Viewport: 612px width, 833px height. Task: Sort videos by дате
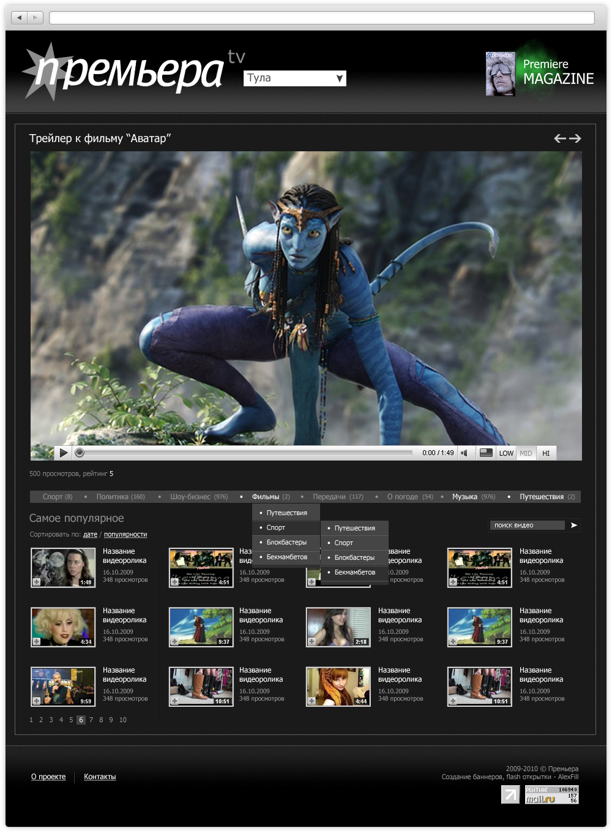point(90,535)
